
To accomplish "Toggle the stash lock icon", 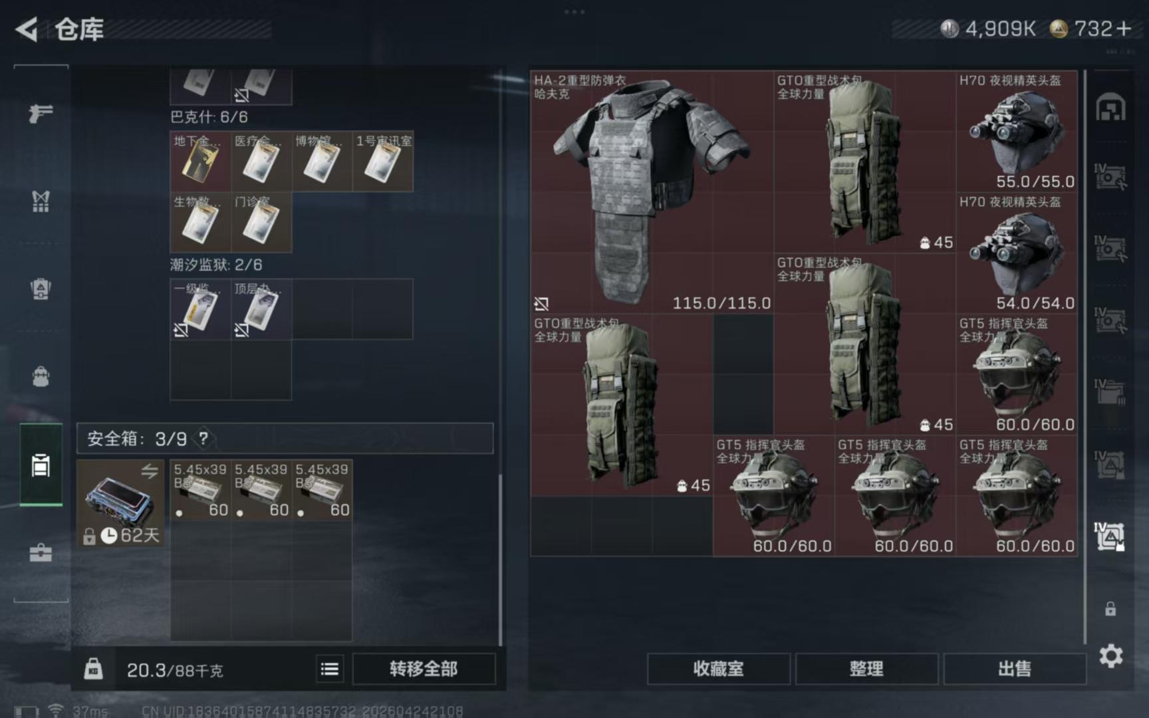I will pyautogui.click(x=1110, y=608).
